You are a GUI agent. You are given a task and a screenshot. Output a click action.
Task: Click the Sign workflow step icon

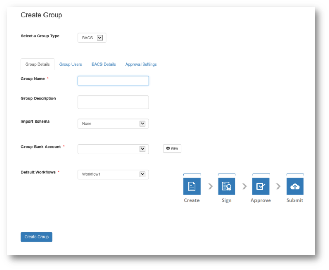(226, 186)
